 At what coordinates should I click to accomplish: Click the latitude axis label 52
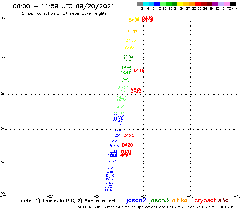[3, 162]
